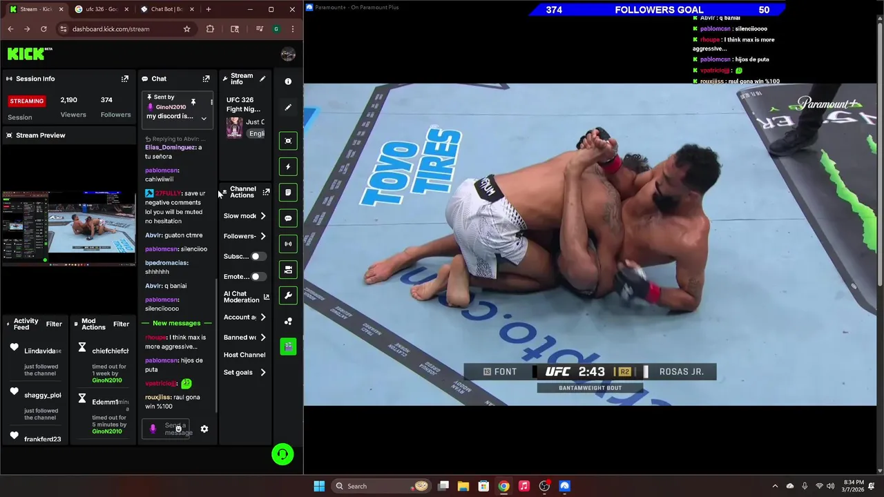Reload the dashboard page
Image resolution: width=884 pixels, height=497 pixels.
(44, 29)
